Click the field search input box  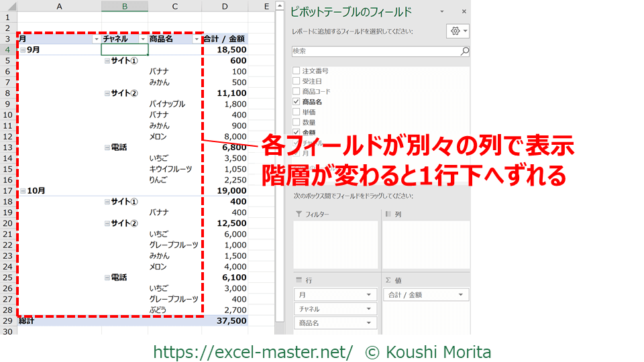click(374, 51)
